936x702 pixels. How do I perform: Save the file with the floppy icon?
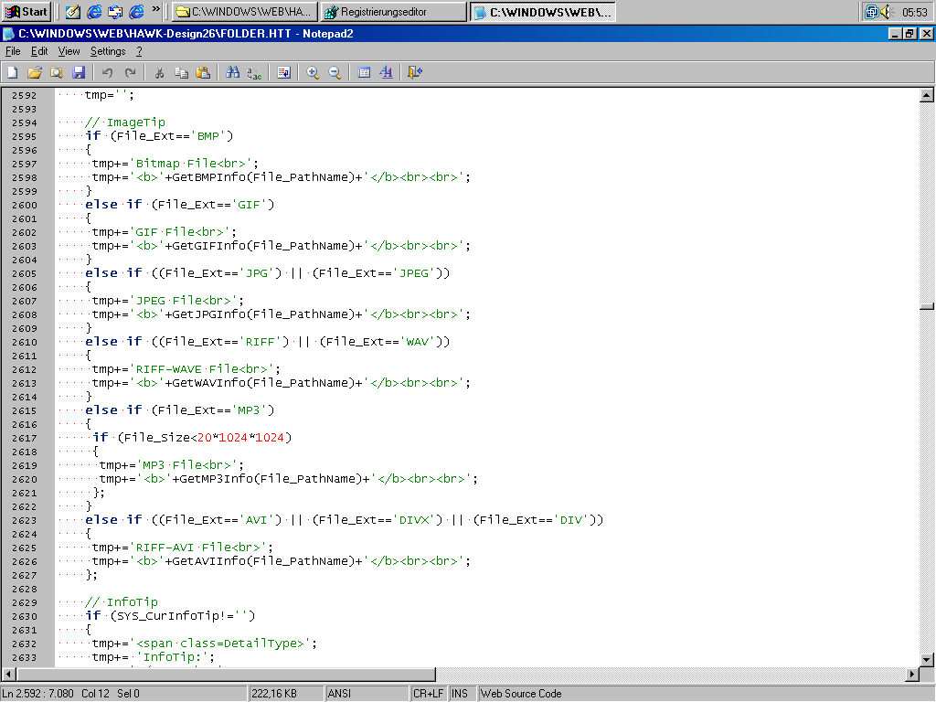pyautogui.click(x=79, y=72)
